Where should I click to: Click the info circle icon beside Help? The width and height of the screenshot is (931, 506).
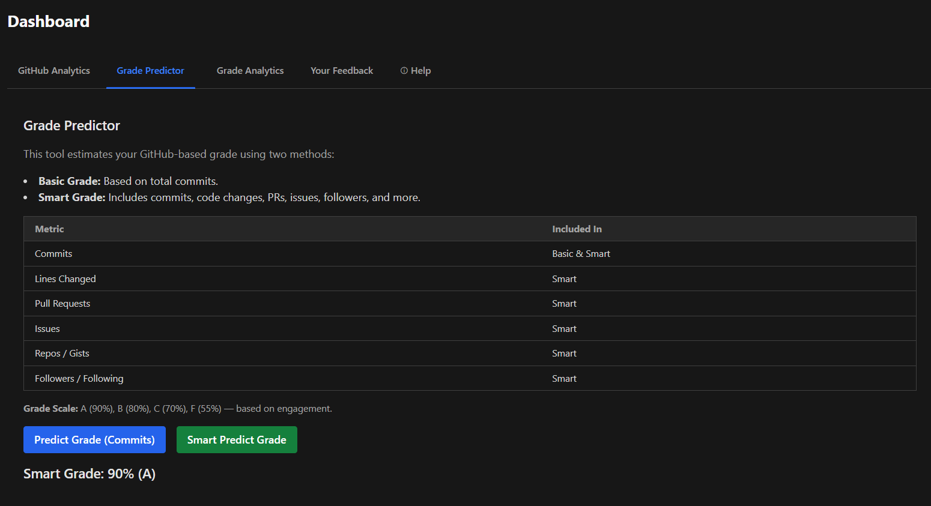404,71
